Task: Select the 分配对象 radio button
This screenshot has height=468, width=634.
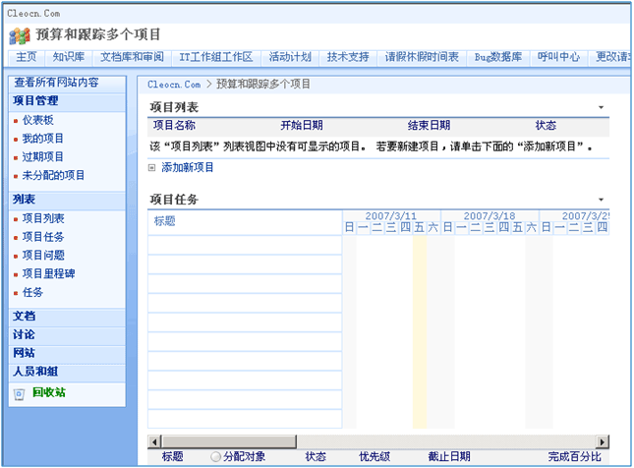Action: (x=216, y=457)
